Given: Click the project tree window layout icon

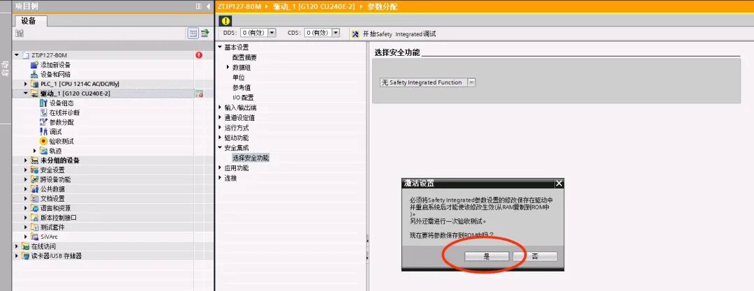Looking at the screenshot, I should click(198, 6).
